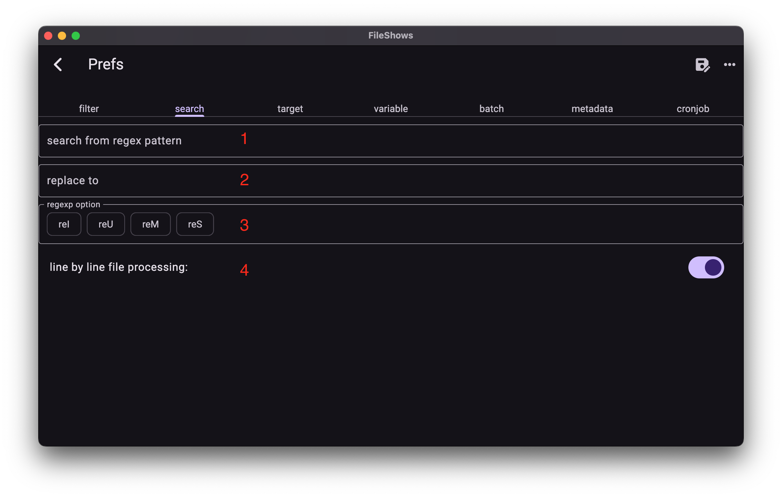This screenshot has width=782, height=497.
Task: Select the reU regexp option
Action: 106,224
